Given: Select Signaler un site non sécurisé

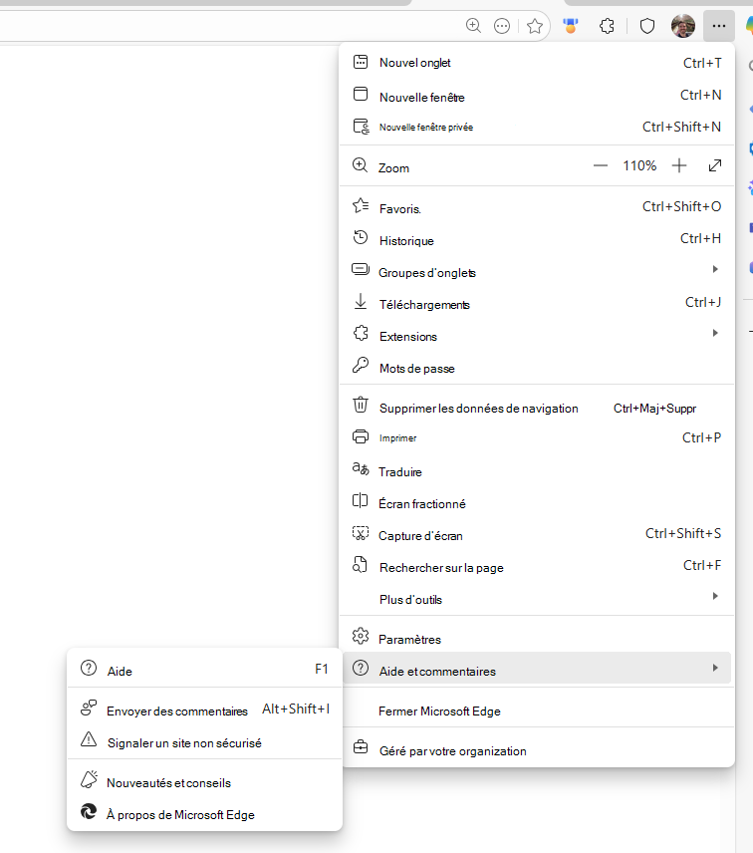Looking at the screenshot, I should [x=204, y=741].
